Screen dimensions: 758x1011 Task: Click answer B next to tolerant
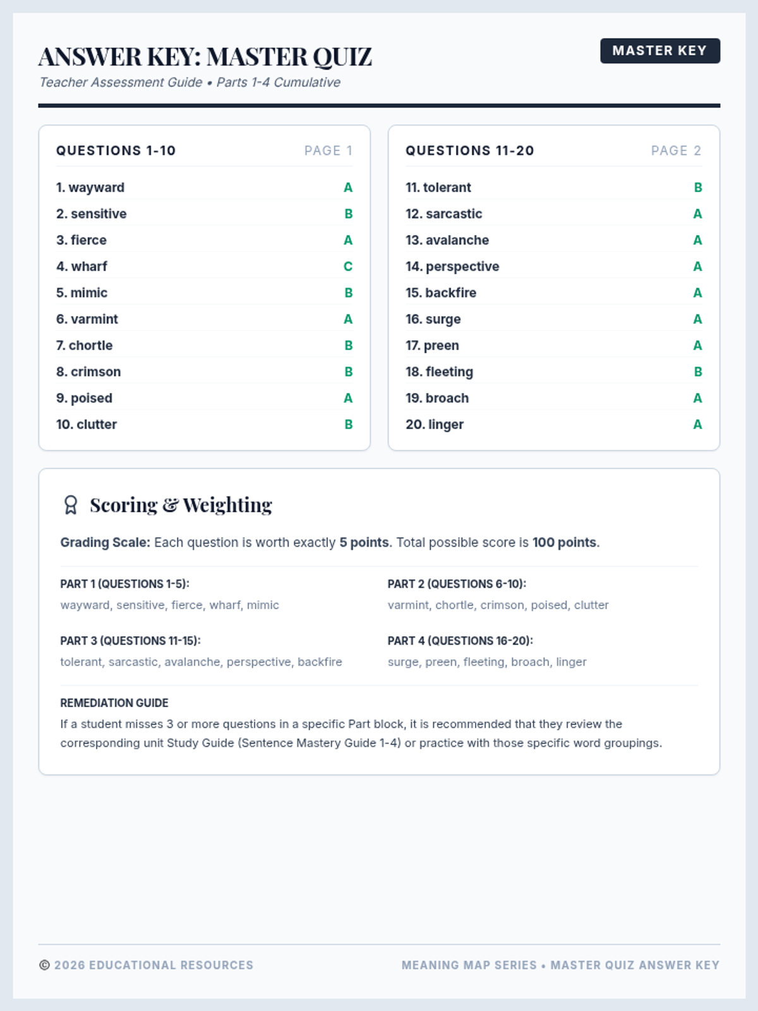(698, 188)
